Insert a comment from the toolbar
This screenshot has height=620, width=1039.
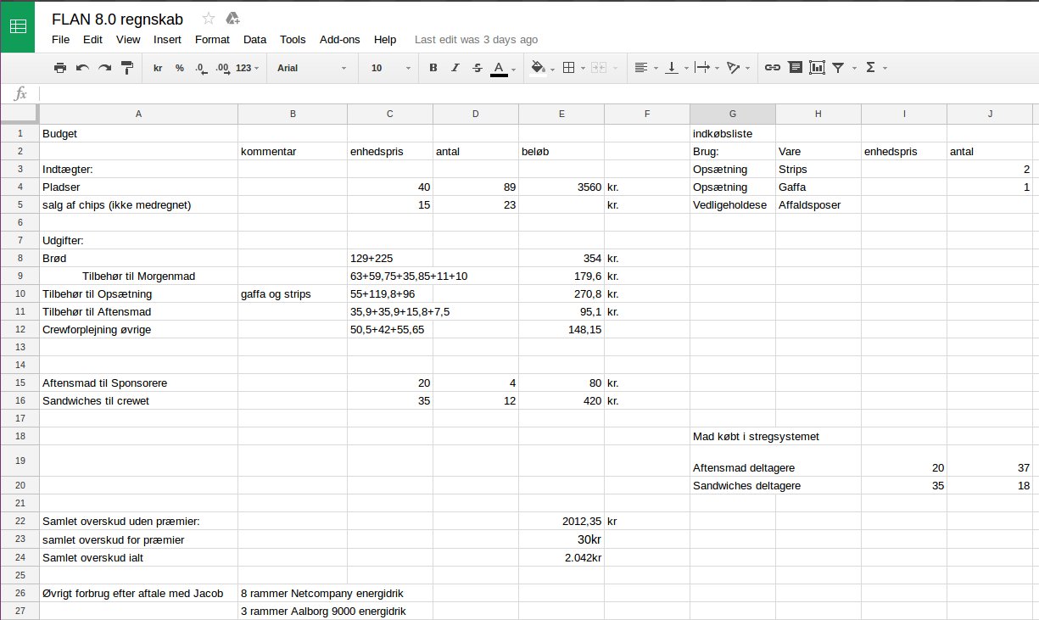[795, 68]
